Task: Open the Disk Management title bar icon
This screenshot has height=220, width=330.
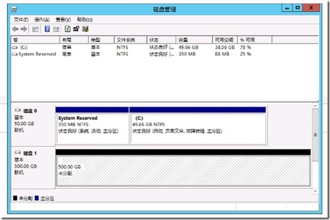Action: coord(14,9)
